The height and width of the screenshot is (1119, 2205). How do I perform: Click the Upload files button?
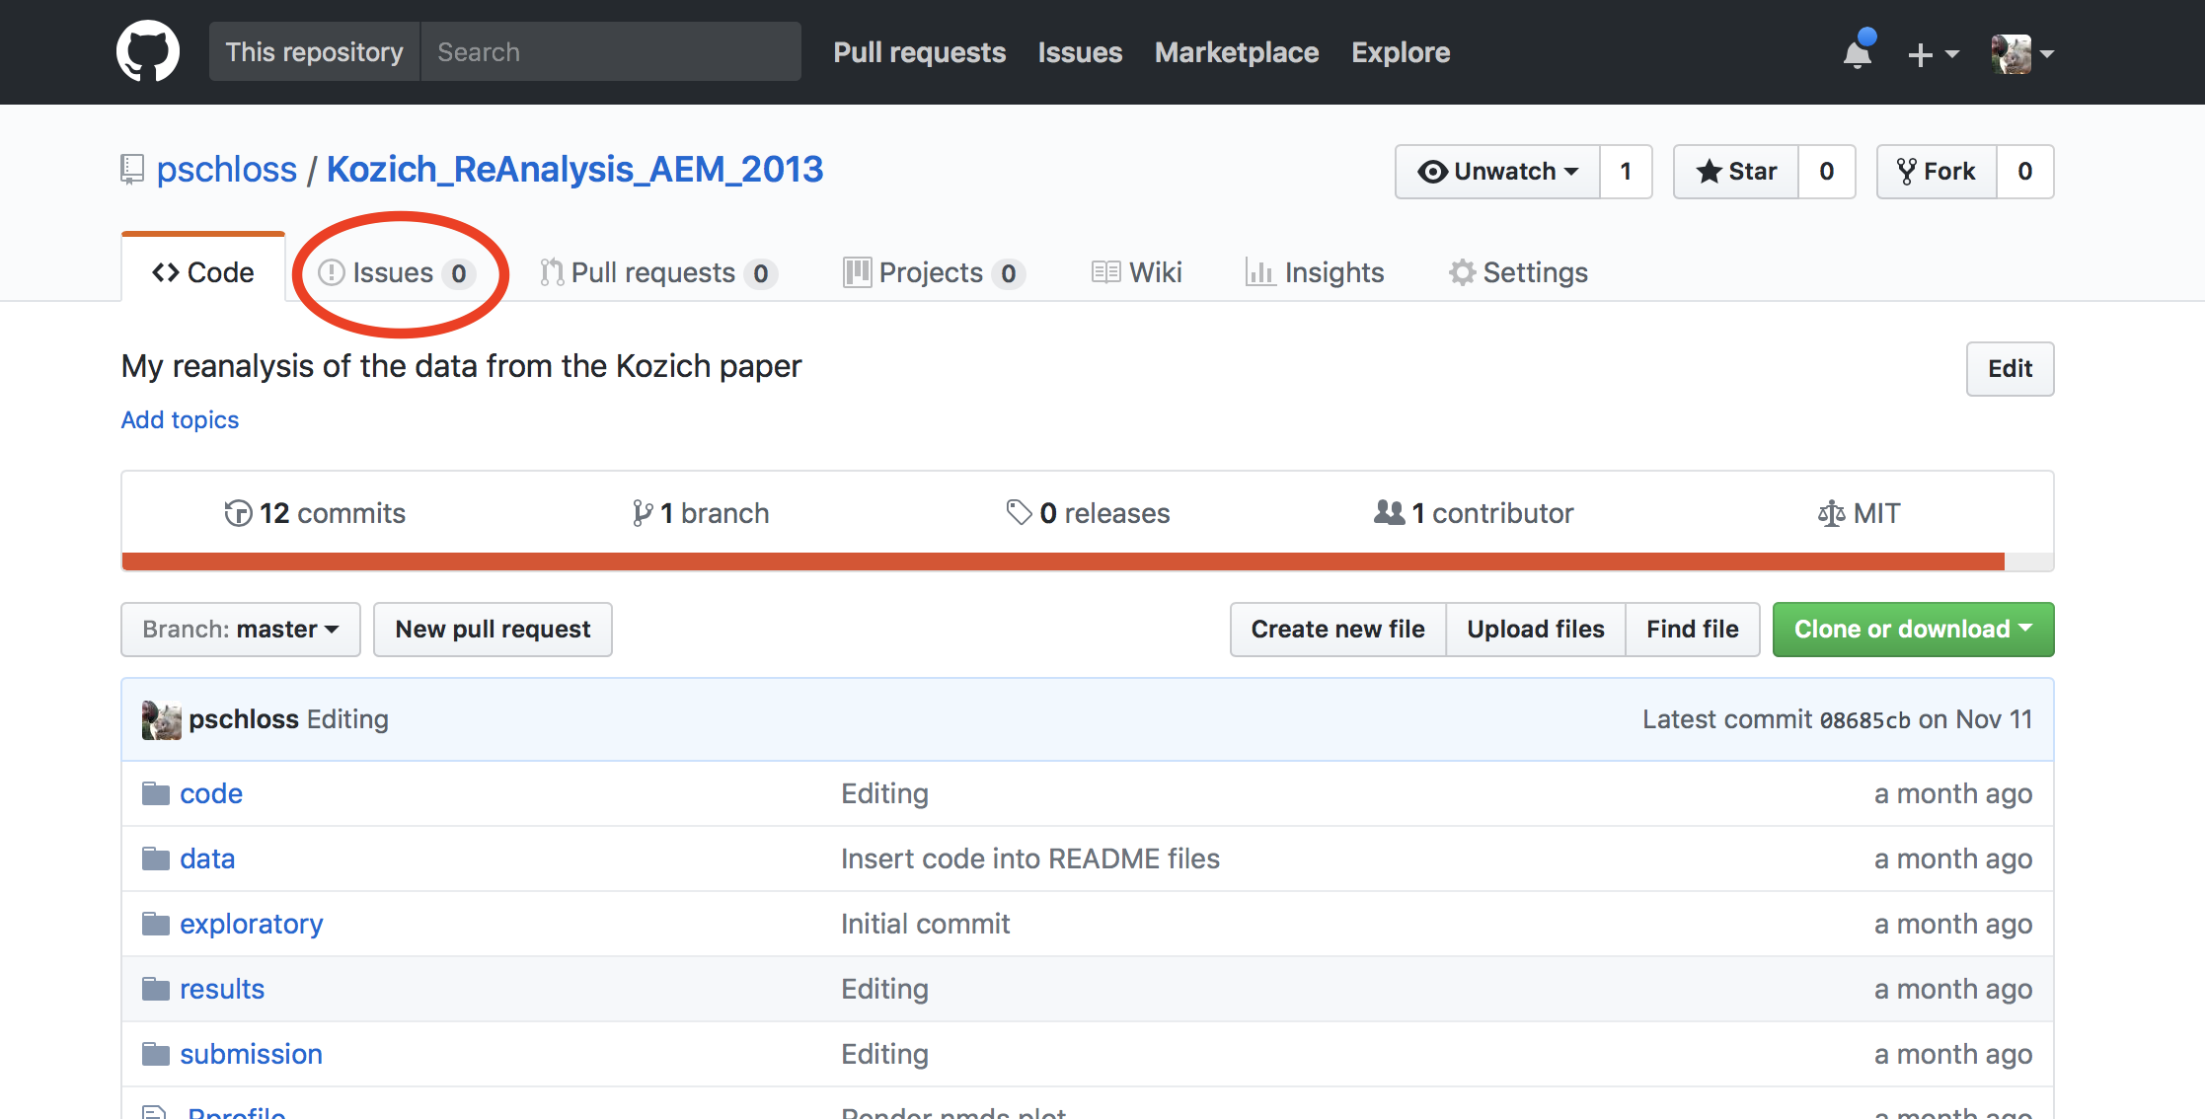(1536, 630)
